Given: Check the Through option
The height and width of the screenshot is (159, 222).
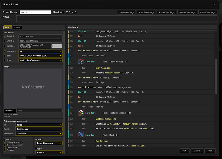Looking at the screenshot, I should [x=5, y=150].
